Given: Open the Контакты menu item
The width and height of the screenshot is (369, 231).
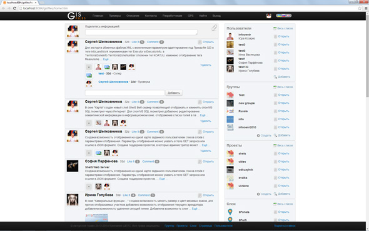Looking at the screenshot, I should click(151, 16).
